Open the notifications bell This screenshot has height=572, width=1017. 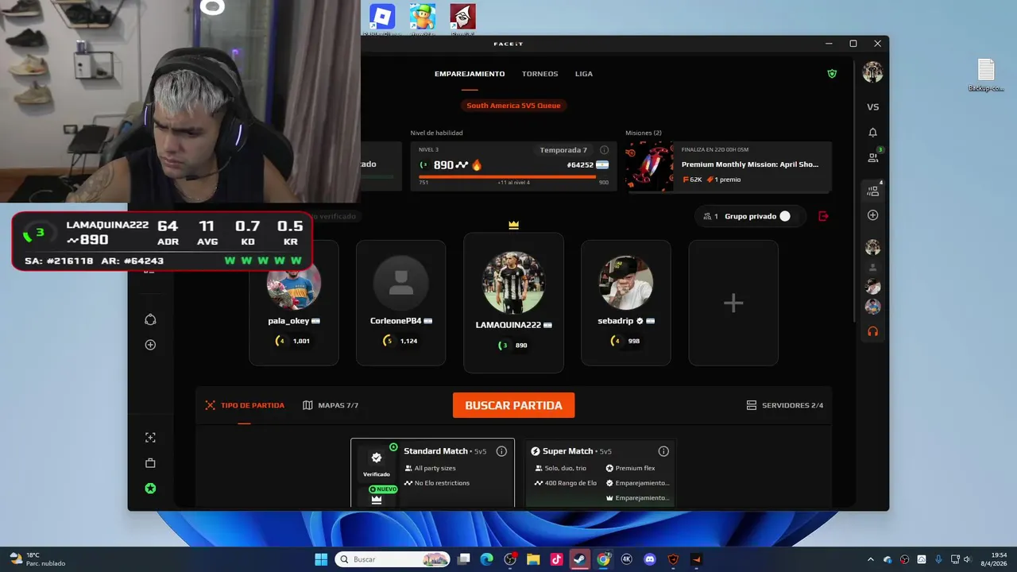point(873,133)
